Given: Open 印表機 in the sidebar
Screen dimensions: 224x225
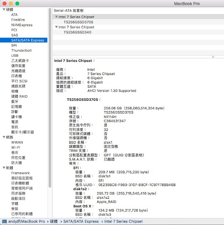Looking at the screenshot, I should pos(17,76).
